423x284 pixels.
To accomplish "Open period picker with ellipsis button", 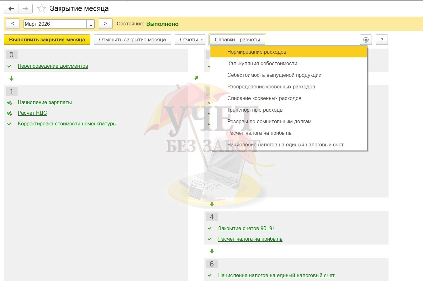I will pyautogui.click(x=90, y=24).
